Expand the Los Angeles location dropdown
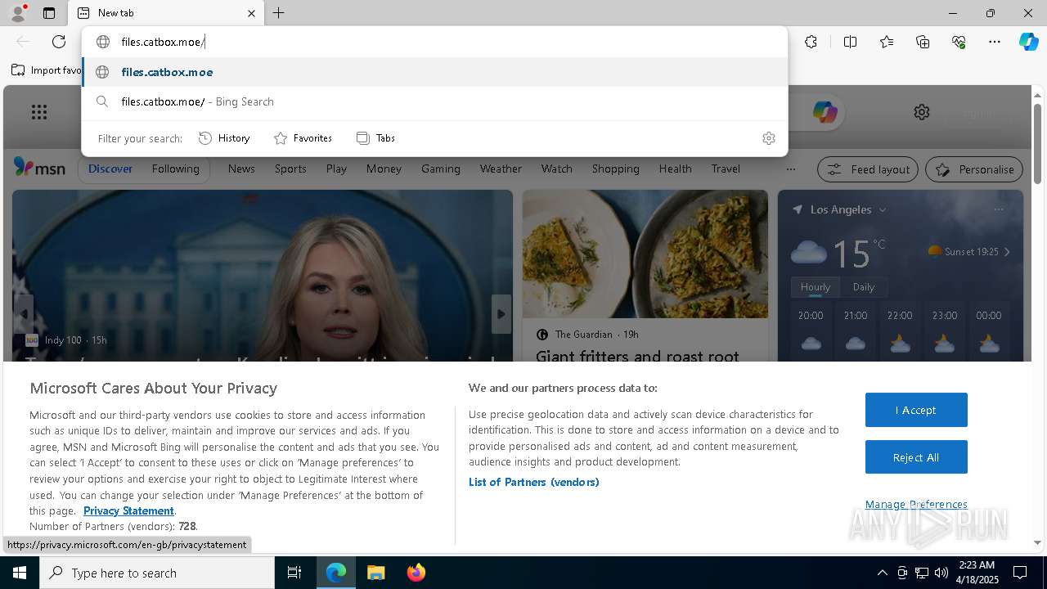Viewport: 1047px width, 589px height. click(x=883, y=210)
